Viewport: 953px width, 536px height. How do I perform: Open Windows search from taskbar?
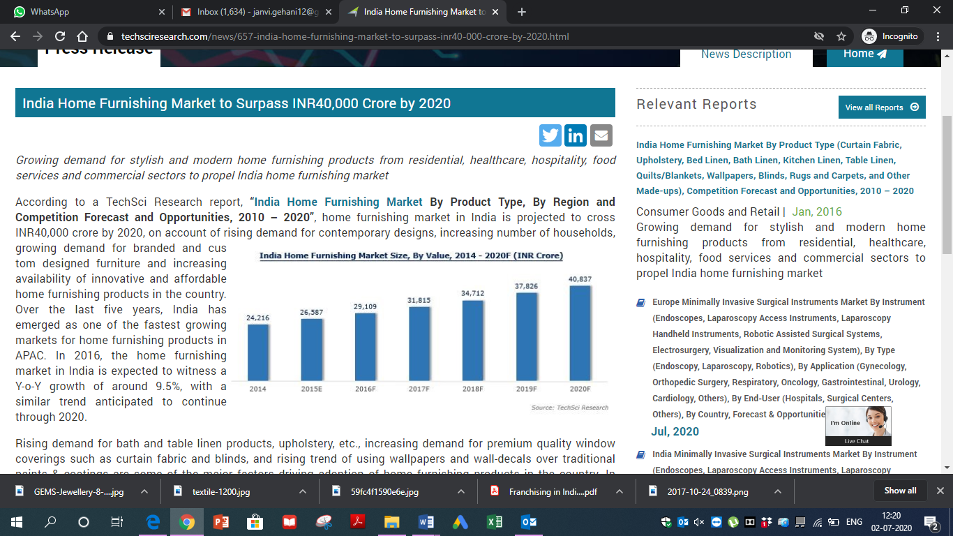(x=50, y=521)
